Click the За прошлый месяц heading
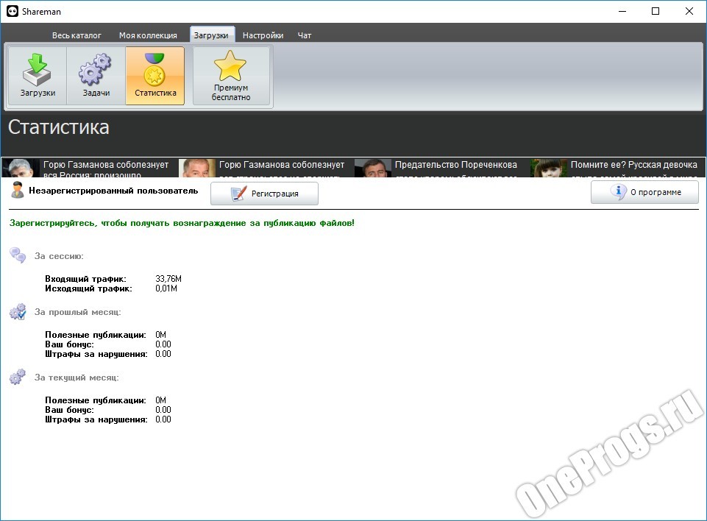Image resolution: width=707 pixels, height=521 pixels. (77, 312)
